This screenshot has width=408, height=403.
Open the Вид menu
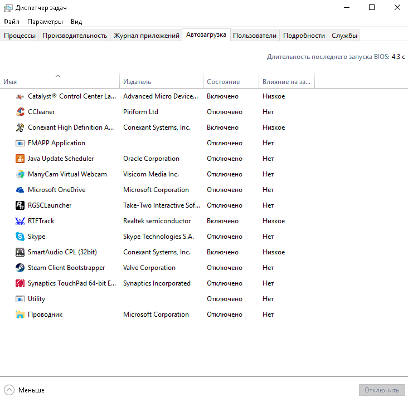pyautogui.click(x=76, y=22)
